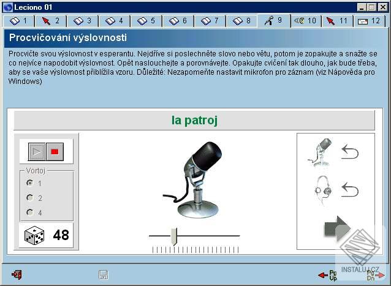Switch to arrow exercise tab 11
Viewport: 391px width, 286px height.
pyautogui.click(x=338, y=21)
